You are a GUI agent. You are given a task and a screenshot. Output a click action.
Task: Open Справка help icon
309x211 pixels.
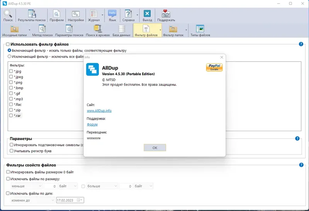[x=128, y=15]
